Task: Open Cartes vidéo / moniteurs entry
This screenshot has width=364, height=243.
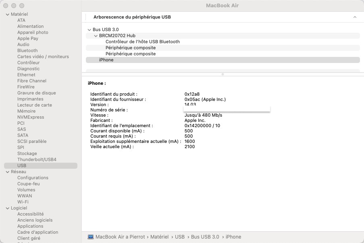Action: point(43,57)
